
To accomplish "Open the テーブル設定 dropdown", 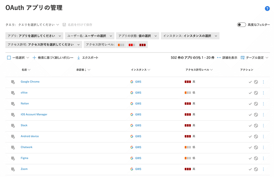I will [254, 58].
